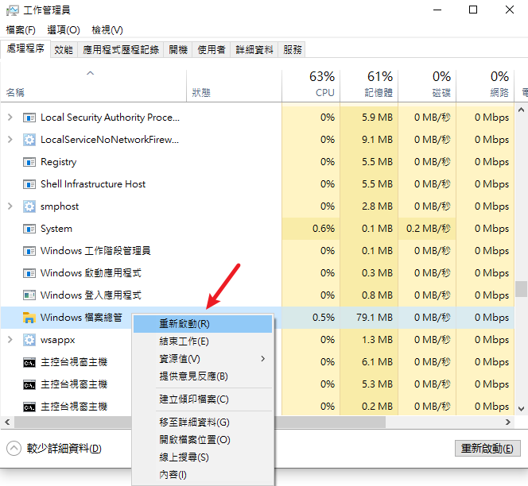Switch to the 開機 tab
The height and width of the screenshot is (486, 528).
pos(178,50)
